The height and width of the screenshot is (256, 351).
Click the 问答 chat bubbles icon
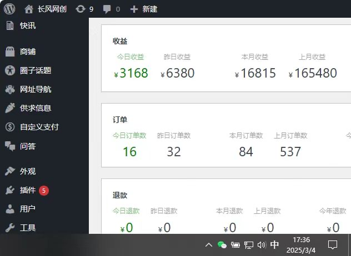10,146
